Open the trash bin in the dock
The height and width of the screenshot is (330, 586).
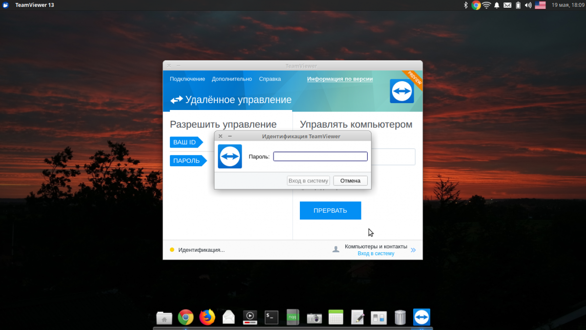[400, 317]
